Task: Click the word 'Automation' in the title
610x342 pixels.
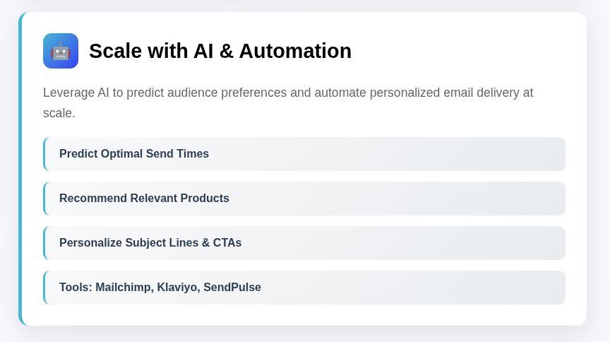Action: [295, 51]
